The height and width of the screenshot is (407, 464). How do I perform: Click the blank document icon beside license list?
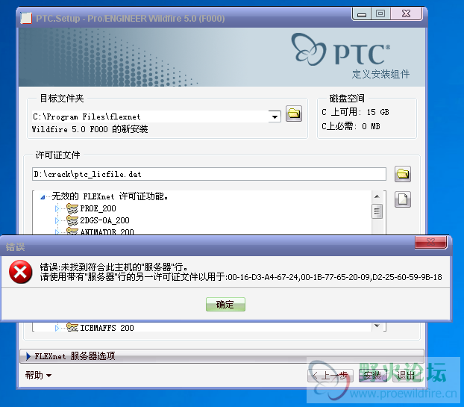[x=402, y=199]
